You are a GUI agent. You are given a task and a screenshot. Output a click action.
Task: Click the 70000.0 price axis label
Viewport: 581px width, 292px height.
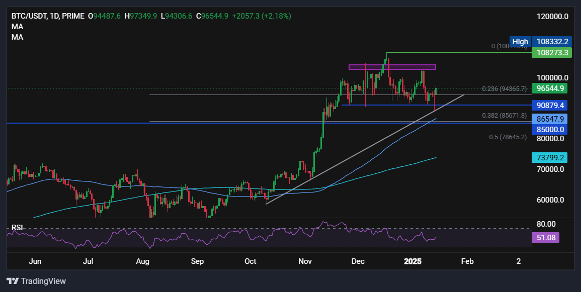[x=551, y=169]
